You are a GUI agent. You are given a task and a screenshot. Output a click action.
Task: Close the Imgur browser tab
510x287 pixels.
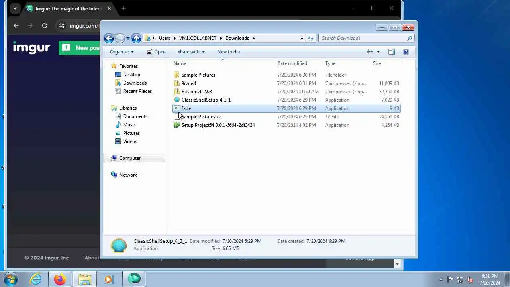[109, 8]
